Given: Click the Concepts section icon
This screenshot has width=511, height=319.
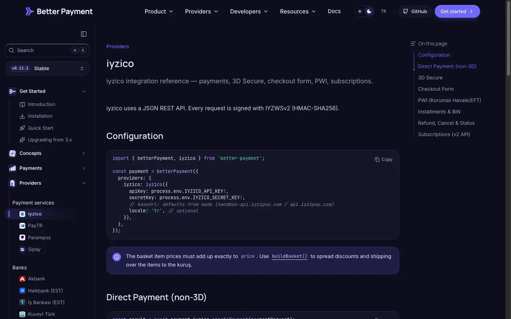Looking at the screenshot, I should [12, 153].
